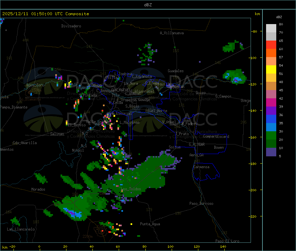Image resolution: width=296 pixels, height=251 pixels.
Task: Click the 'Guadales' location label
Action: 176,71
